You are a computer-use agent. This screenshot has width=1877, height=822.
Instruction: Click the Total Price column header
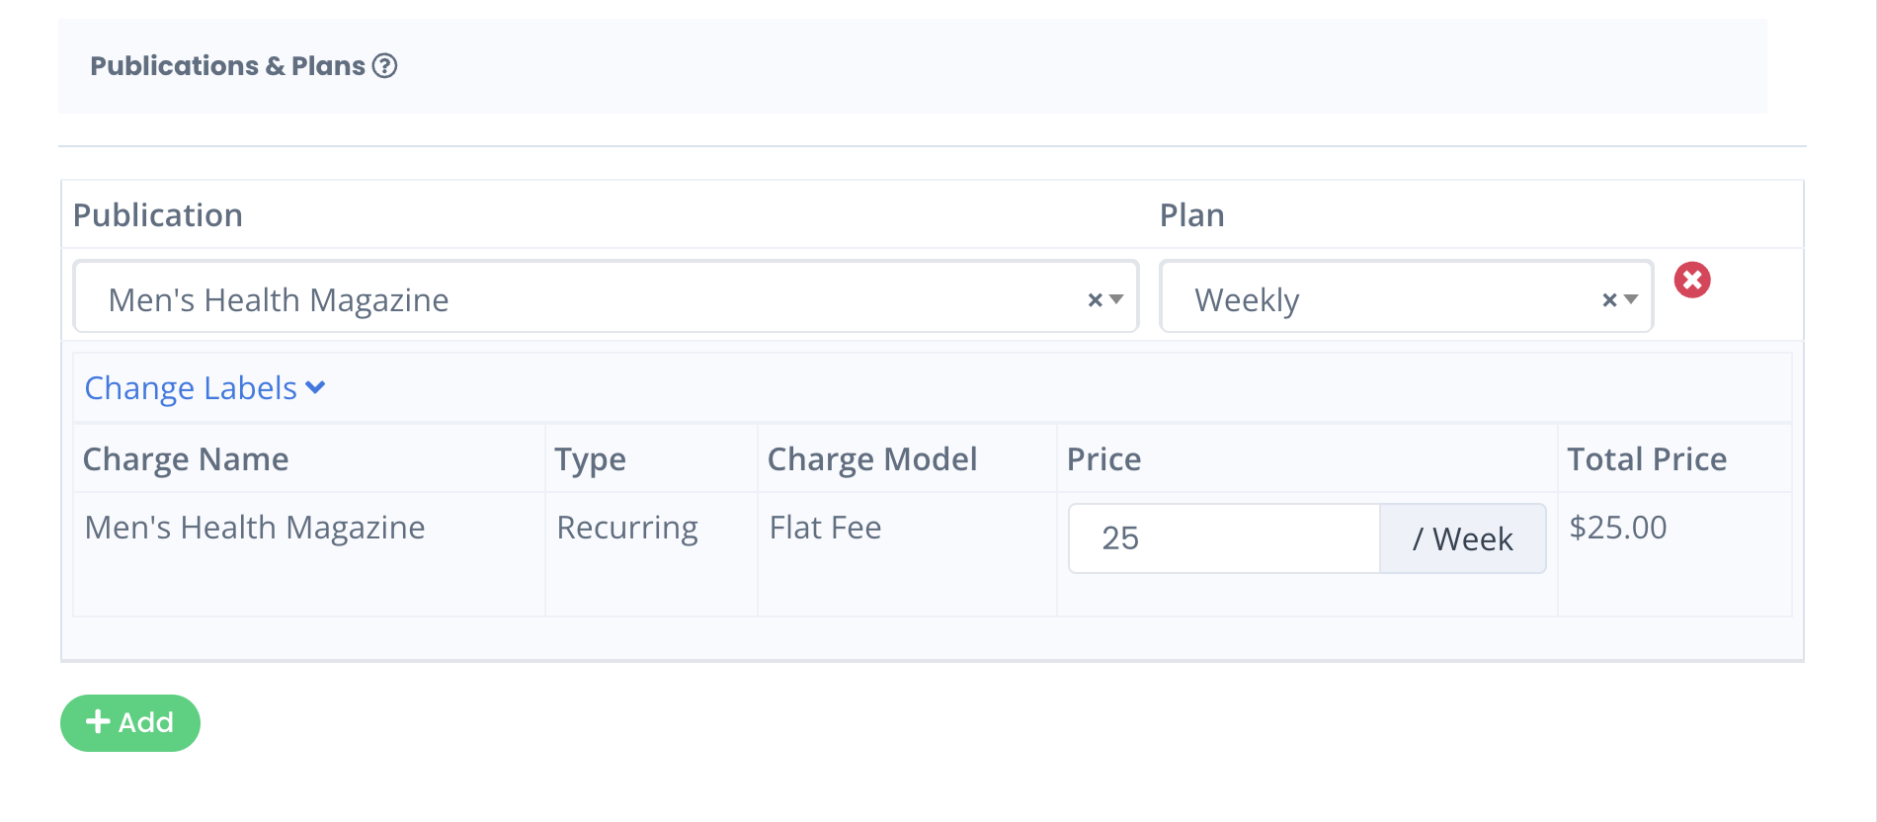point(1647,459)
